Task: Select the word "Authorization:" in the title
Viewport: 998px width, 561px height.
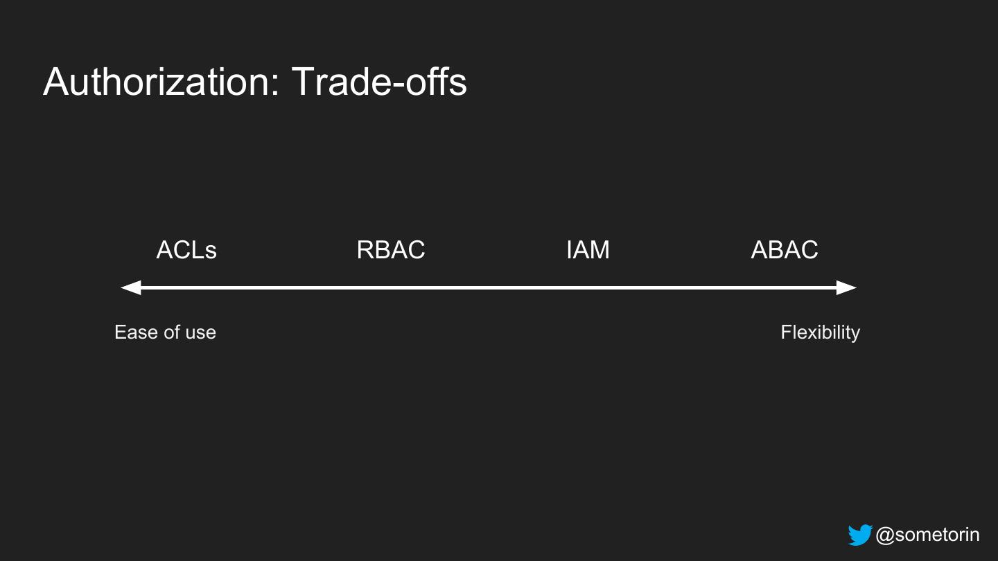Action: point(161,82)
